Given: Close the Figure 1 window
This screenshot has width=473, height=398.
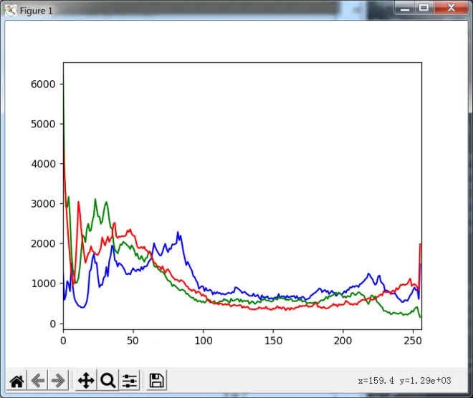Looking at the screenshot, I should point(451,9).
